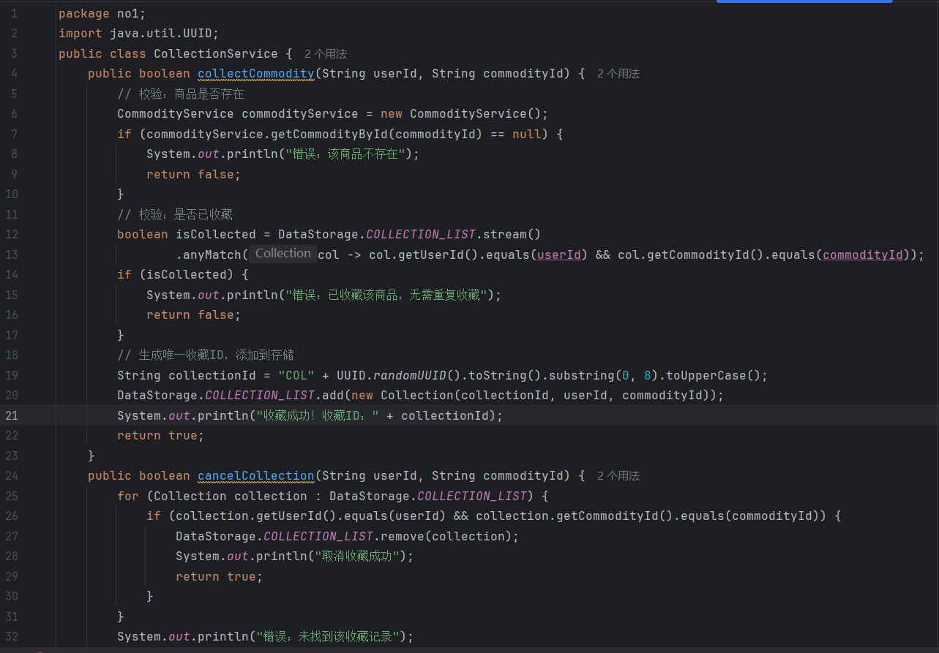Click the underlined userId on line 13
Viewport: 939px width, 653px height.
coord(559,255)
